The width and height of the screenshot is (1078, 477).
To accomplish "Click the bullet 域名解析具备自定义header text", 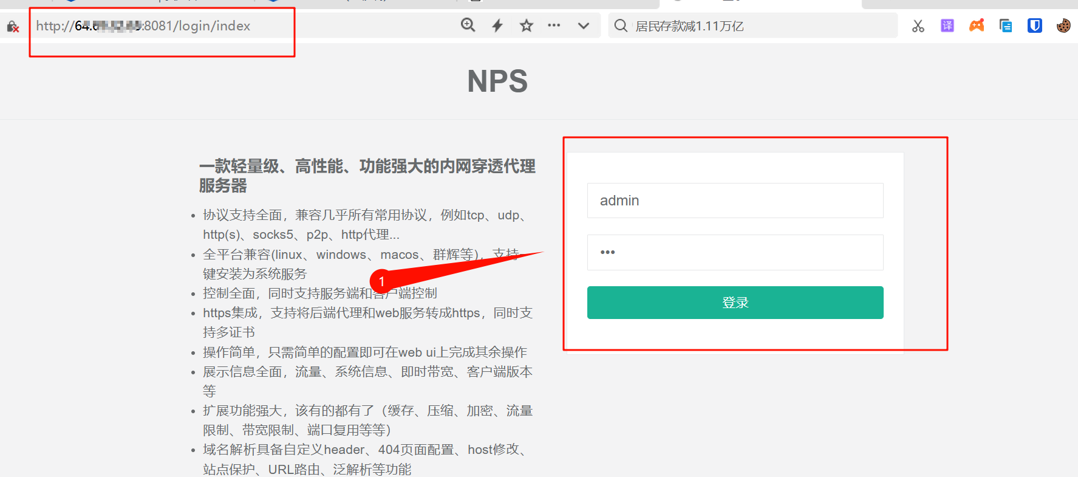I will [x=367, y=459].
